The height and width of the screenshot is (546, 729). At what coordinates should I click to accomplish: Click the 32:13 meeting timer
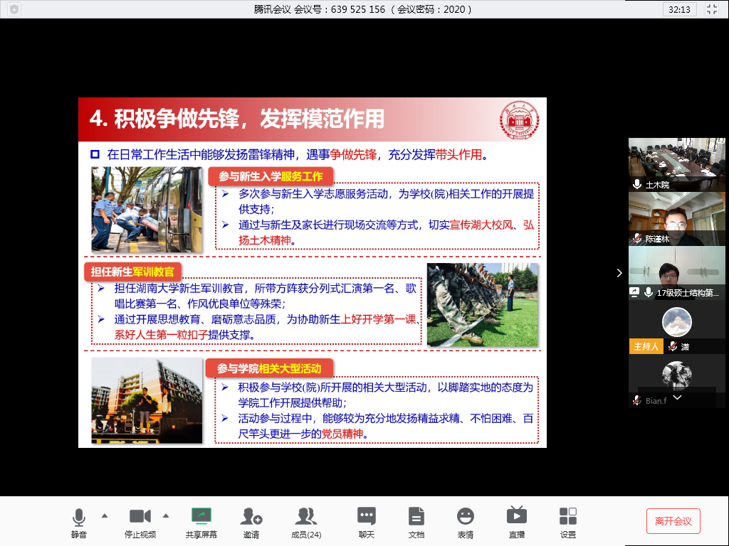pos(678,9)
